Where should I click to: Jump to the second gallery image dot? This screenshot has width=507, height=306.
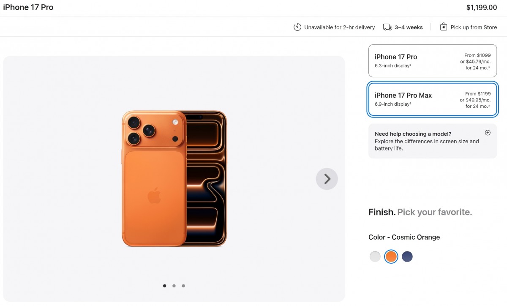[174, 286]
